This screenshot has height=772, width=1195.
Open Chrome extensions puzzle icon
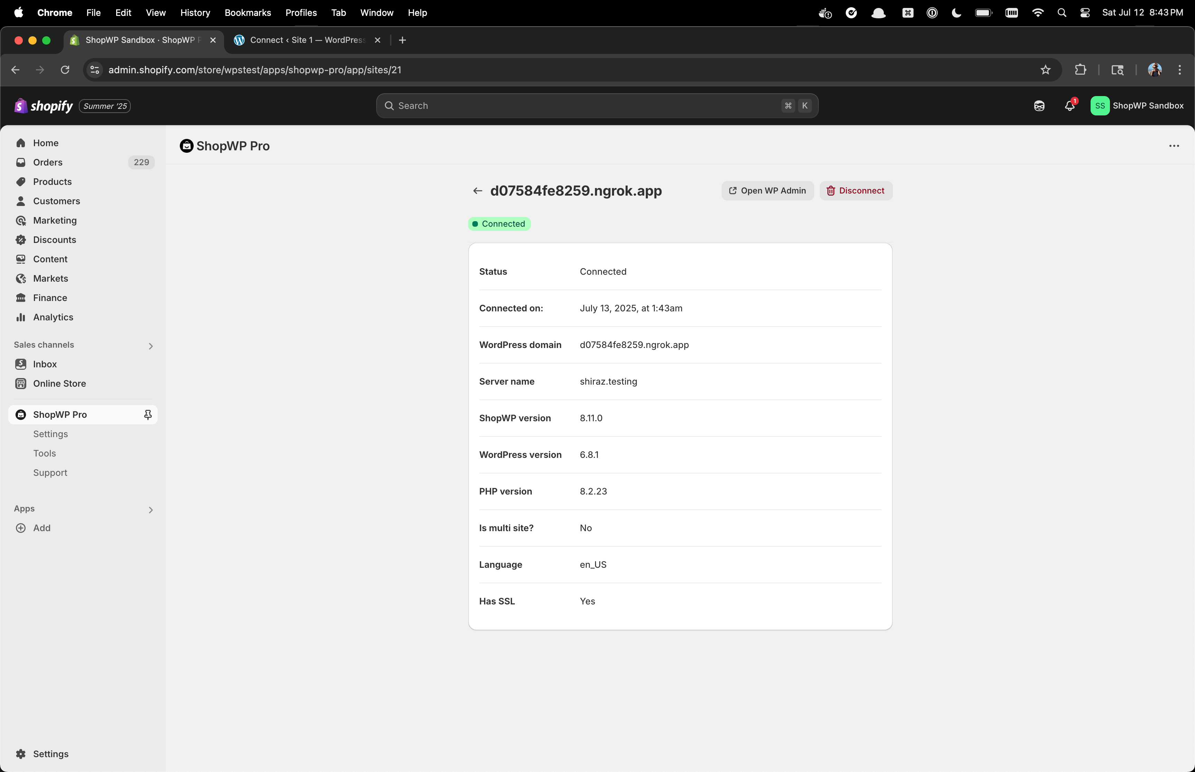point(1080,70)
